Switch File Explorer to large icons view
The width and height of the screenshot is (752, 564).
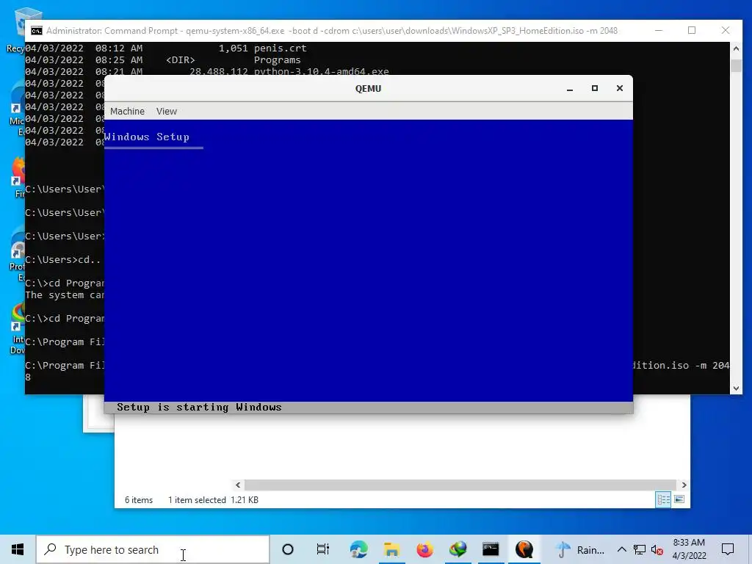679,499
